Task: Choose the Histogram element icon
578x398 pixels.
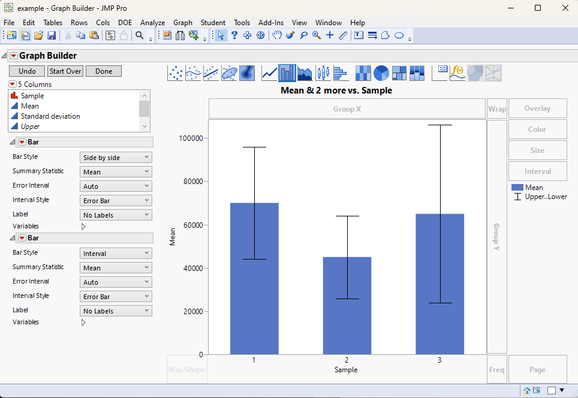Action: 341,73
